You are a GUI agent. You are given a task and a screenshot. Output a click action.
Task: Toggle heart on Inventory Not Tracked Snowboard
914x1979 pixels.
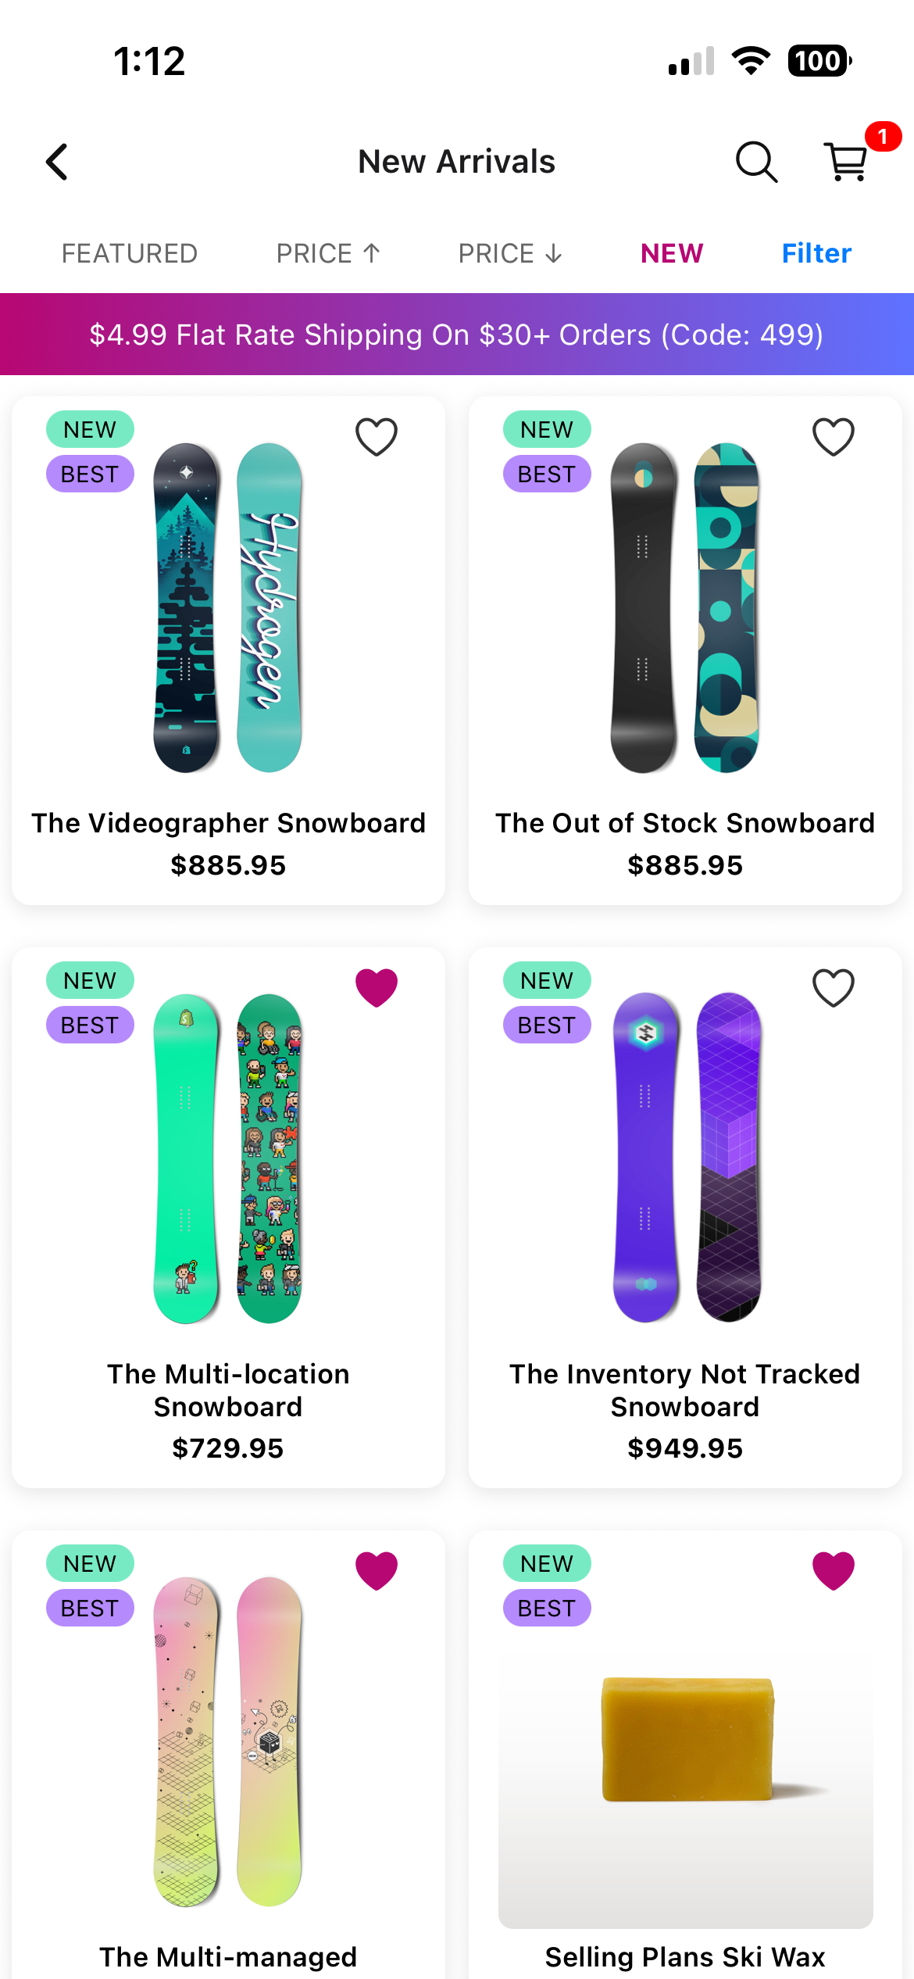pos(834,987)
